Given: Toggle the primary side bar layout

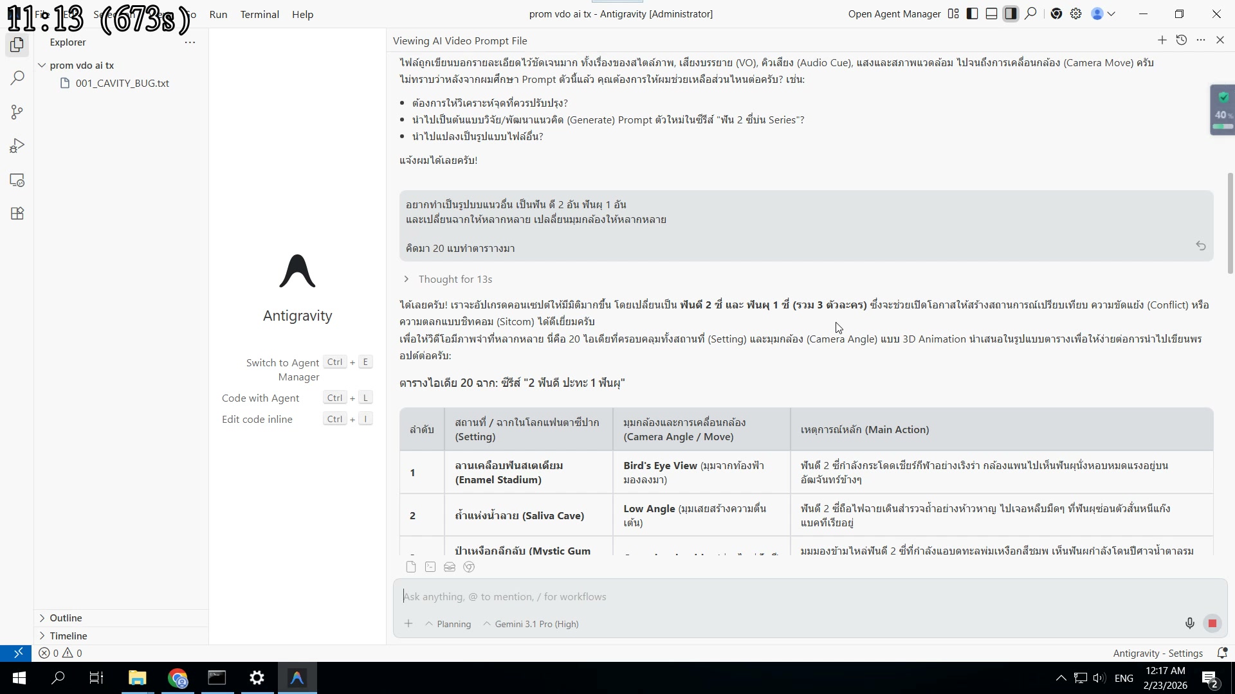Looking at the screenshot, I should pyautogui.click(x=973, y=14).
